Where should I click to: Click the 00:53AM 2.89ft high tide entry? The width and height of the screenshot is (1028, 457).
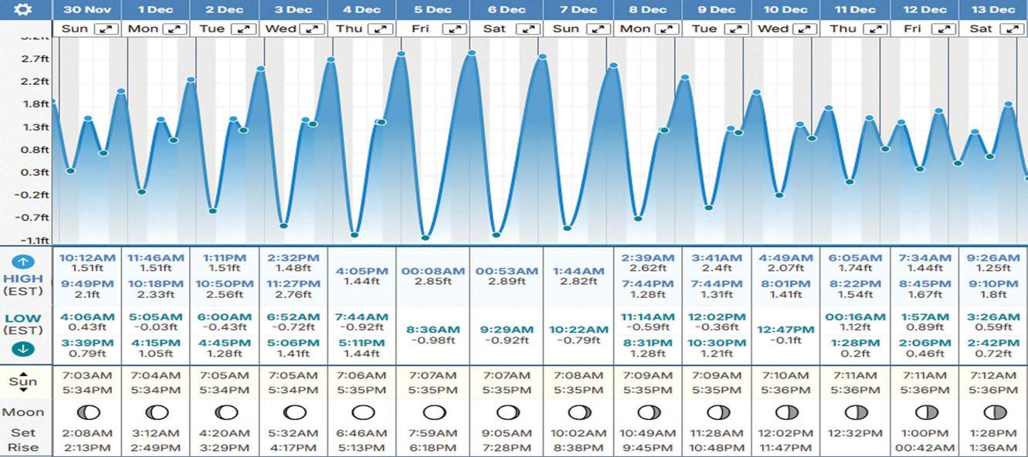point(507,276)
